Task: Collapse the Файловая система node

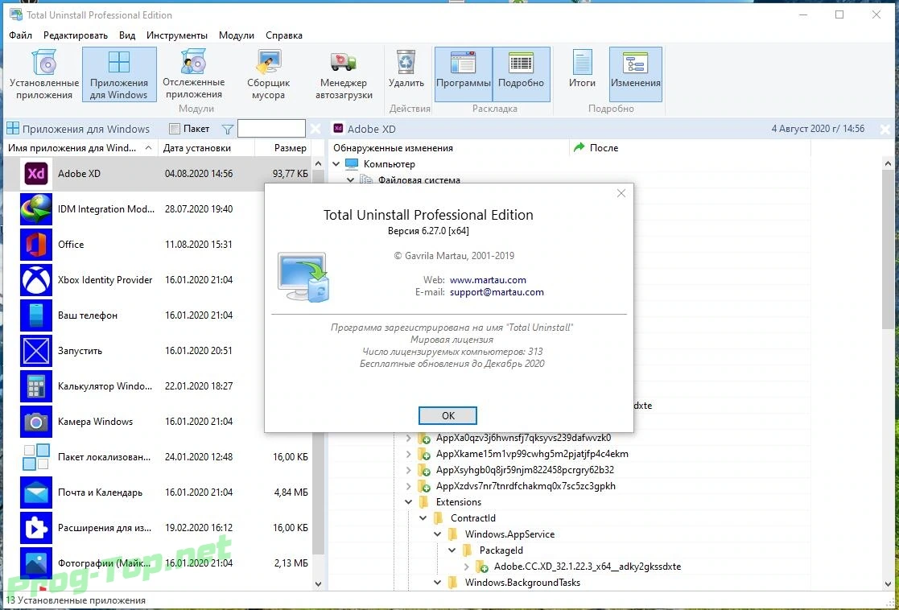Action: [350, 180]
